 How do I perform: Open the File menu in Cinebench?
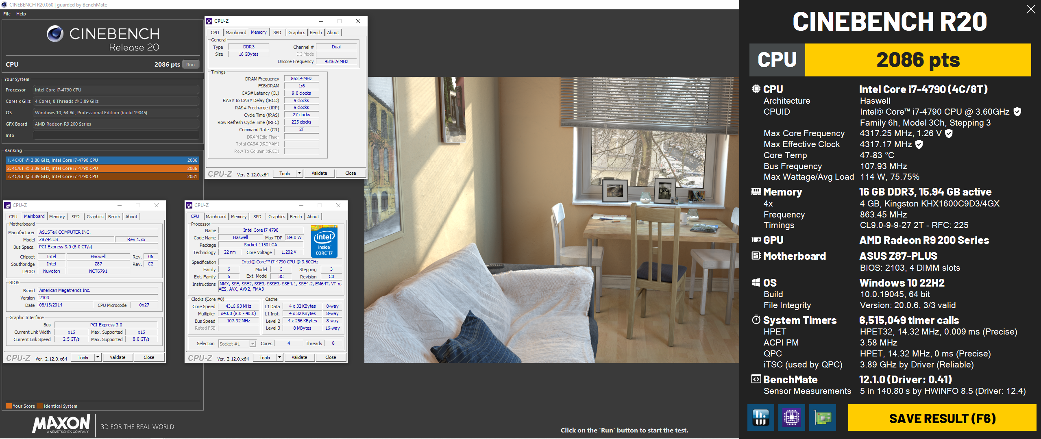[x=7, y=14]
